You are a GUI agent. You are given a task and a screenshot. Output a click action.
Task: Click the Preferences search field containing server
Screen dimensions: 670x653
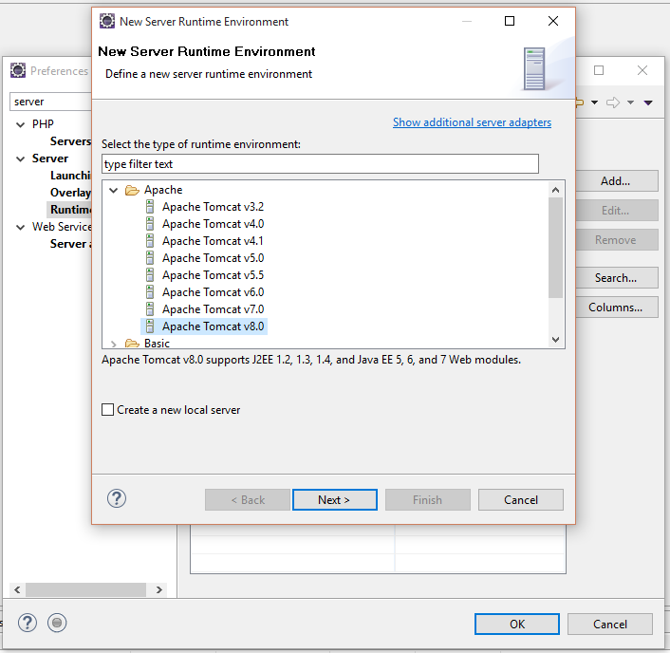50,102
